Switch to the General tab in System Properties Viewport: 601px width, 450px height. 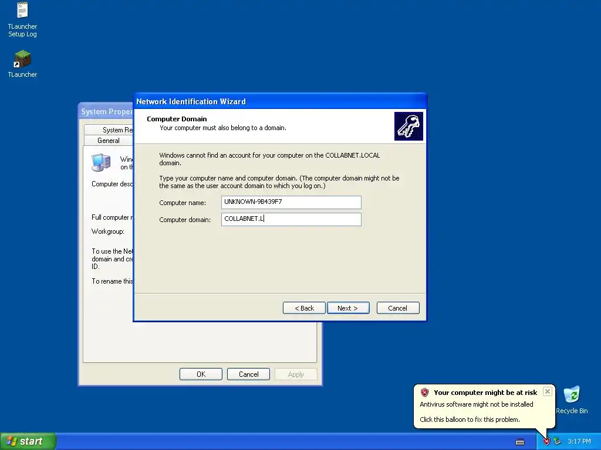click(109, 141)
